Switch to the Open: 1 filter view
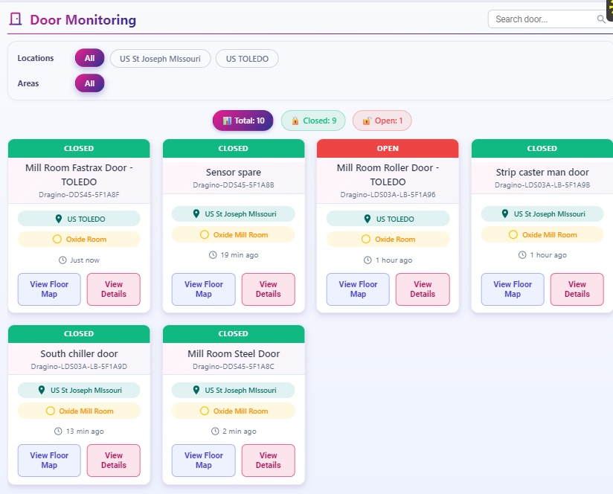The width and height of the screenshot is (613, 494). (382, 121)
